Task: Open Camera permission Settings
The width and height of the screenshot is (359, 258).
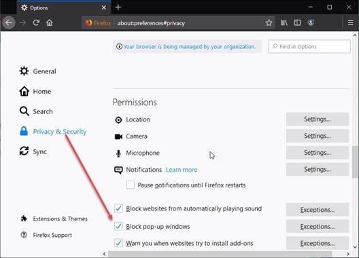Action: pyautogui.click(x=318, y=136)
